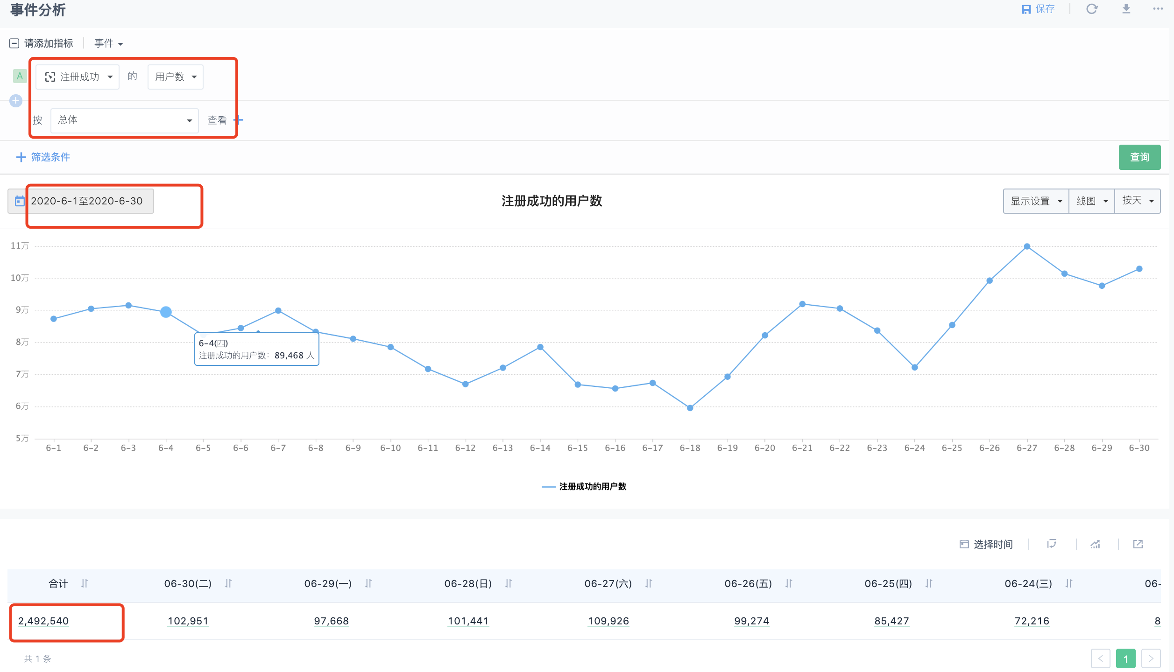Click the 6-27 peak data point

[1027, 246]
